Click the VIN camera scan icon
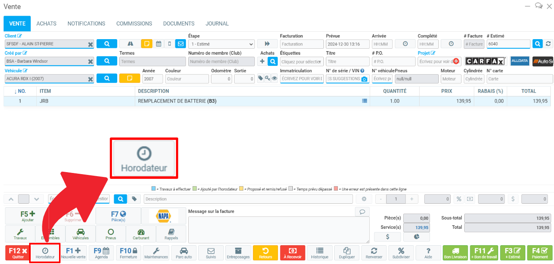Viewport: 554px width, 264px height. (x=363, y=79)
